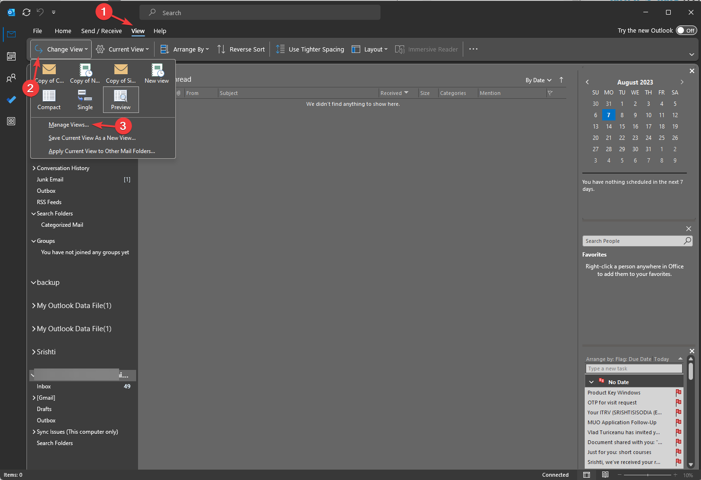The image size is (701, 480).
Task: Select the Compact view style
Action: click(x=49, y=100)
